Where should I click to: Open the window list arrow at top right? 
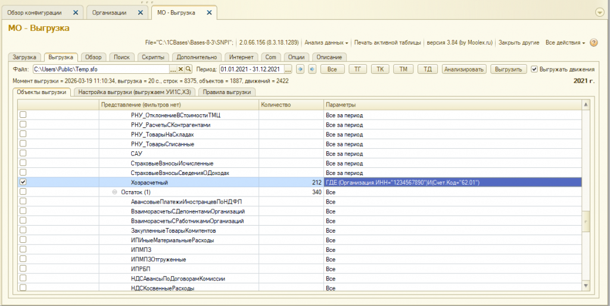tap(599, 13)
